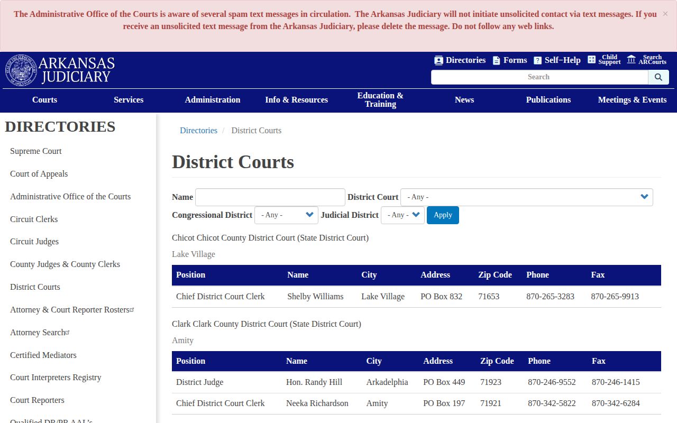Go to Supreme Court directory
677x423 pixels.
[x=36, y=151]
